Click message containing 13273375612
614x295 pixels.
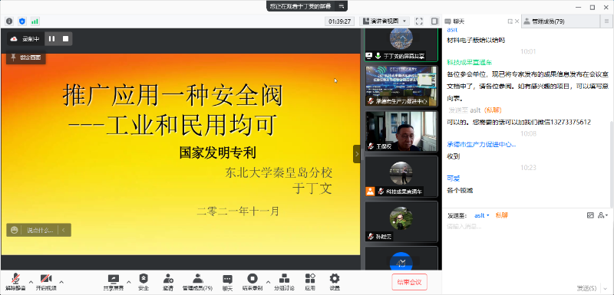(x=519, y=123)
